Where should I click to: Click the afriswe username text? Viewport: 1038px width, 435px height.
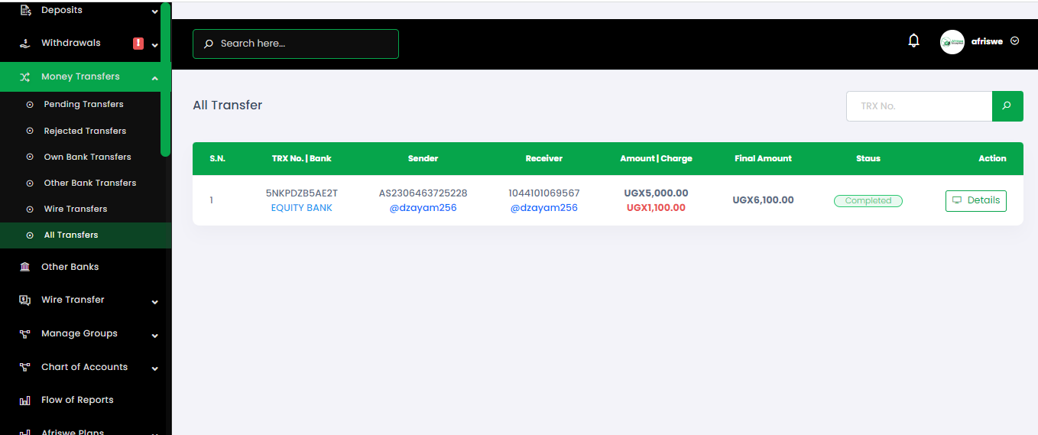[x=987, y=41]
